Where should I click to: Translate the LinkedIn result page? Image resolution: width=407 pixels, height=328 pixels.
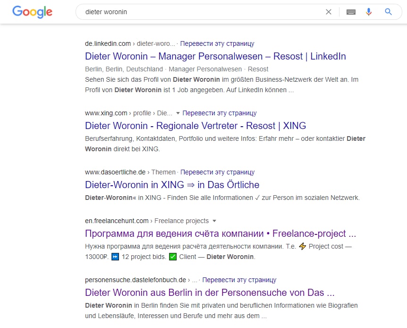coord(217,43)
